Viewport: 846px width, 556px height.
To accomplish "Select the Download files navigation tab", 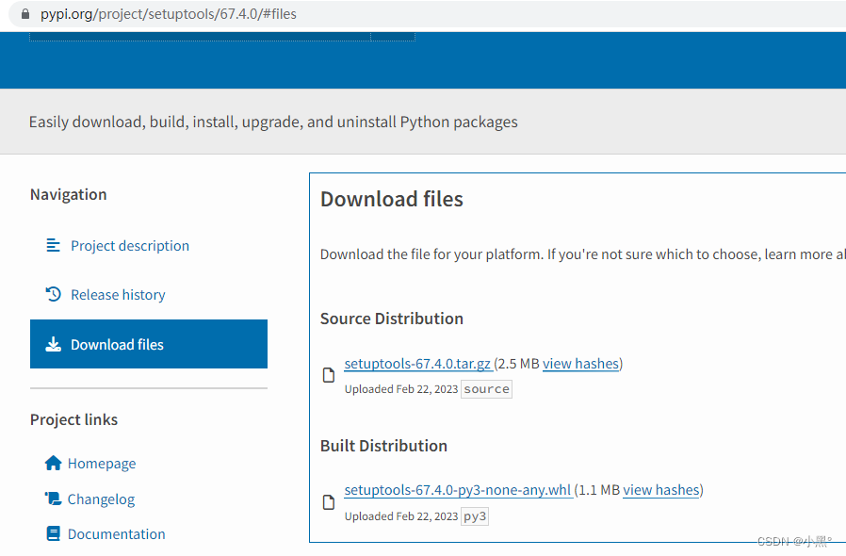I will [149, 344].
